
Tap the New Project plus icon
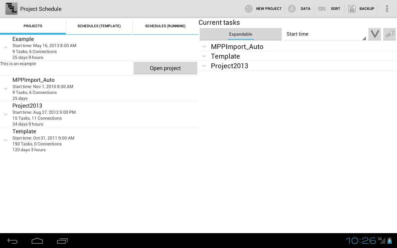(x=249, y=9)
